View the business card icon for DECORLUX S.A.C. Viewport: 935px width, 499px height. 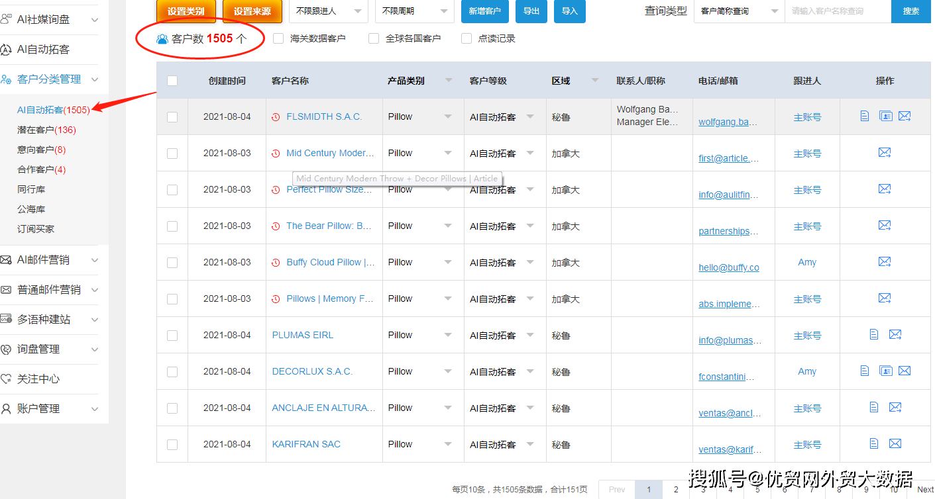point(886,371)
